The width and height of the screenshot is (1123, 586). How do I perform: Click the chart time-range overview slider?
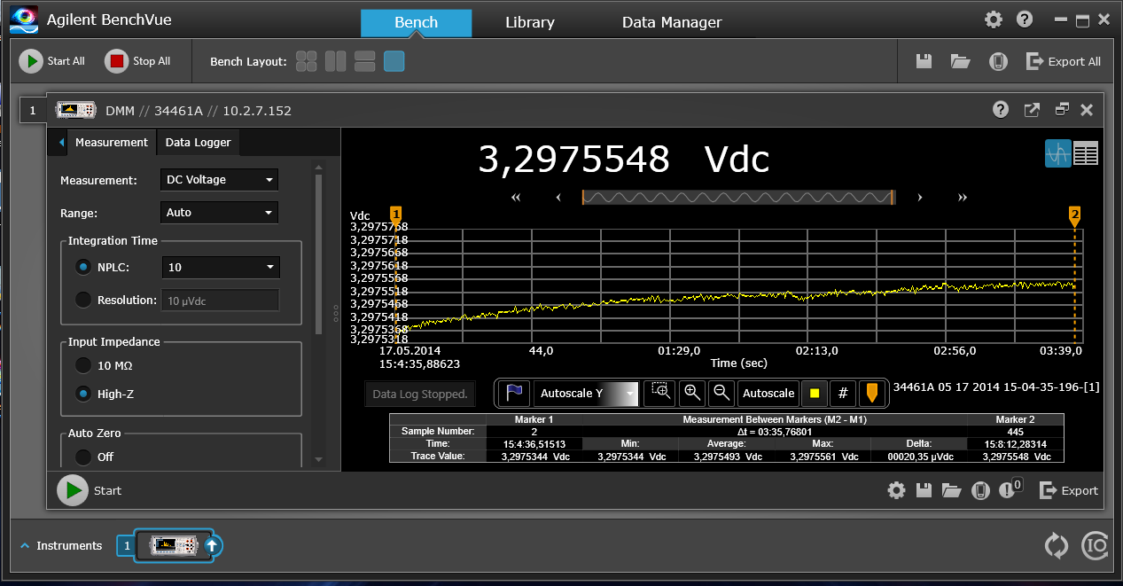coord(737,198)
